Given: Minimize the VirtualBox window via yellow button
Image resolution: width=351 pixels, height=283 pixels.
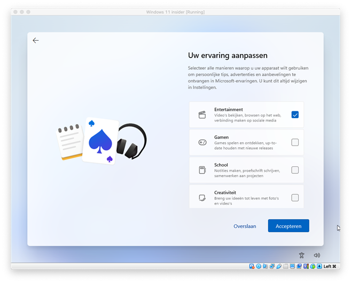Looking at the screenshot, I should [22, 12].
